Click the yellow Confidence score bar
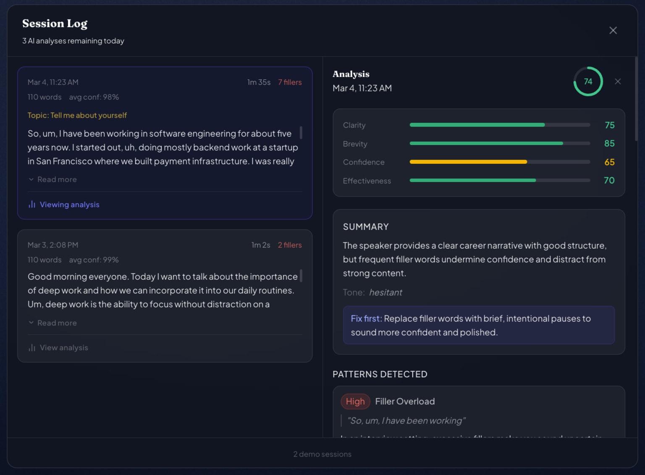 point(500,162)
